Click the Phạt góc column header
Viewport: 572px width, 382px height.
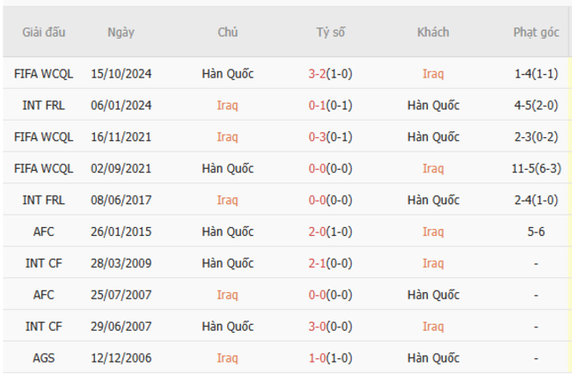536,33
